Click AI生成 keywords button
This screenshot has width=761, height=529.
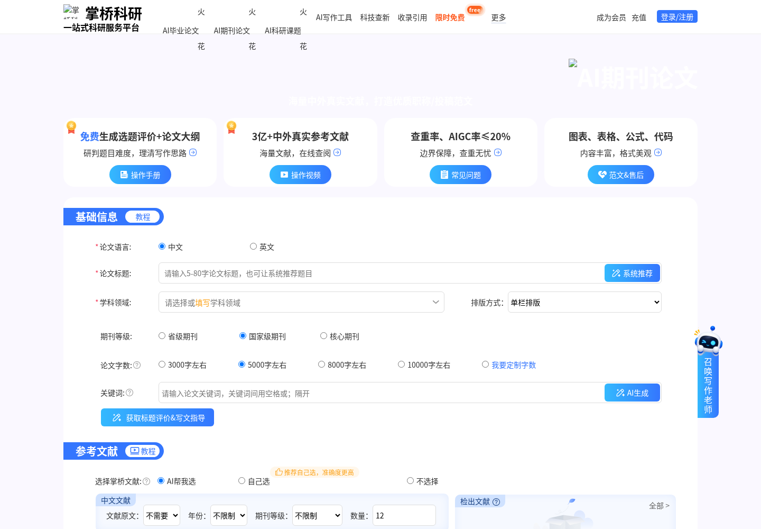tap(632, 393)
